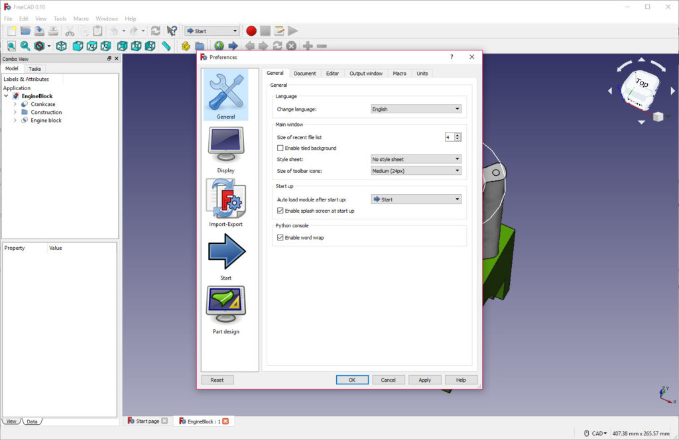Click the Save document icon
679x440 pixels.
click(39, 30)
